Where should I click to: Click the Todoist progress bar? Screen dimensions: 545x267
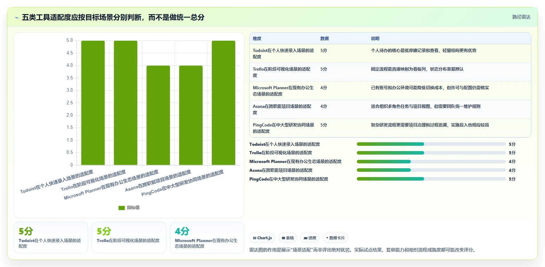point(431,144)
